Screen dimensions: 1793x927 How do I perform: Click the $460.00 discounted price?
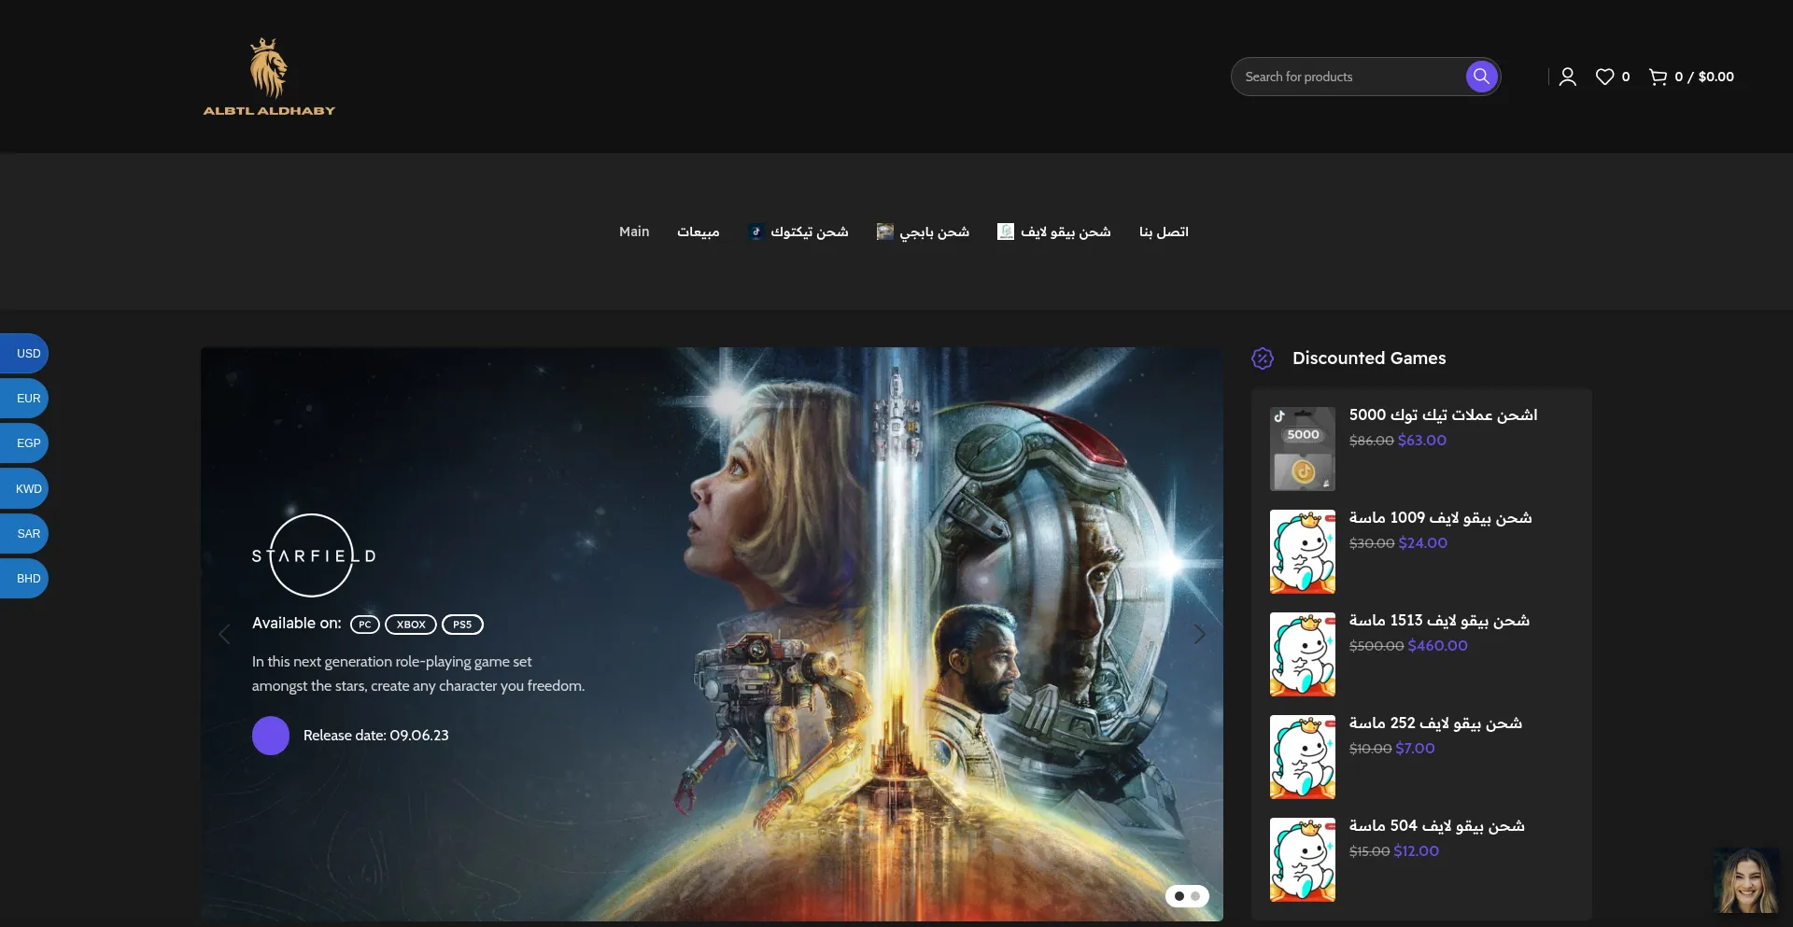(1438, 646)
